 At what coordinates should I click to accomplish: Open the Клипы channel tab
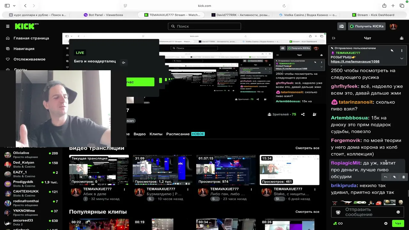coord(156,134)
